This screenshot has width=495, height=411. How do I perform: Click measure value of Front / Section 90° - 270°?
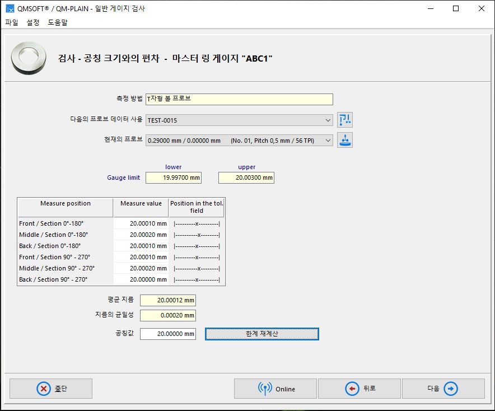pyautogui.click(x=141, y=257)
